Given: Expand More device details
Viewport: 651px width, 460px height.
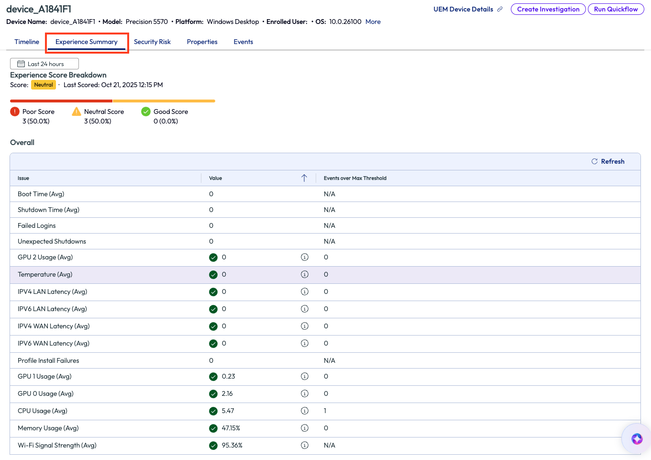Looking at the screenshot, I should coord(373,22).
